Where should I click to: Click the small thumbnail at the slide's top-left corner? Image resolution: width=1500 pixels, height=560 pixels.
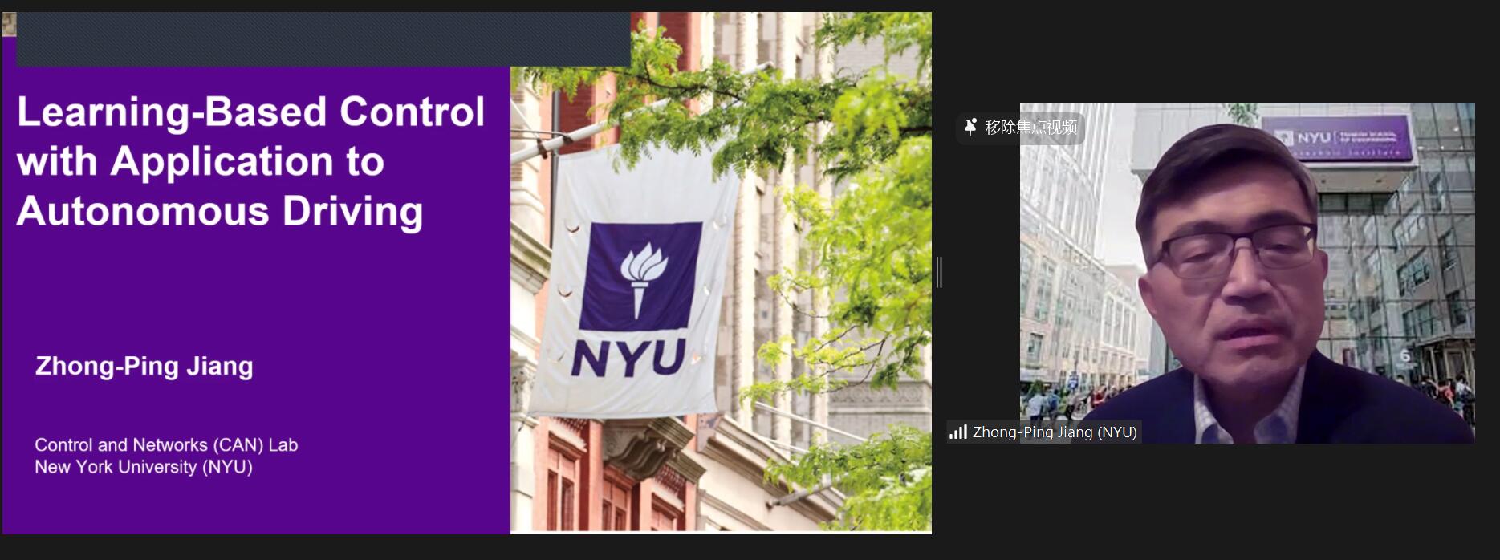(x=8, y=24)
